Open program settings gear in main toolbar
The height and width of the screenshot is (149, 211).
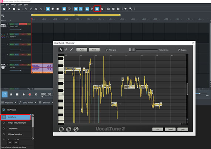coord(4,9)
